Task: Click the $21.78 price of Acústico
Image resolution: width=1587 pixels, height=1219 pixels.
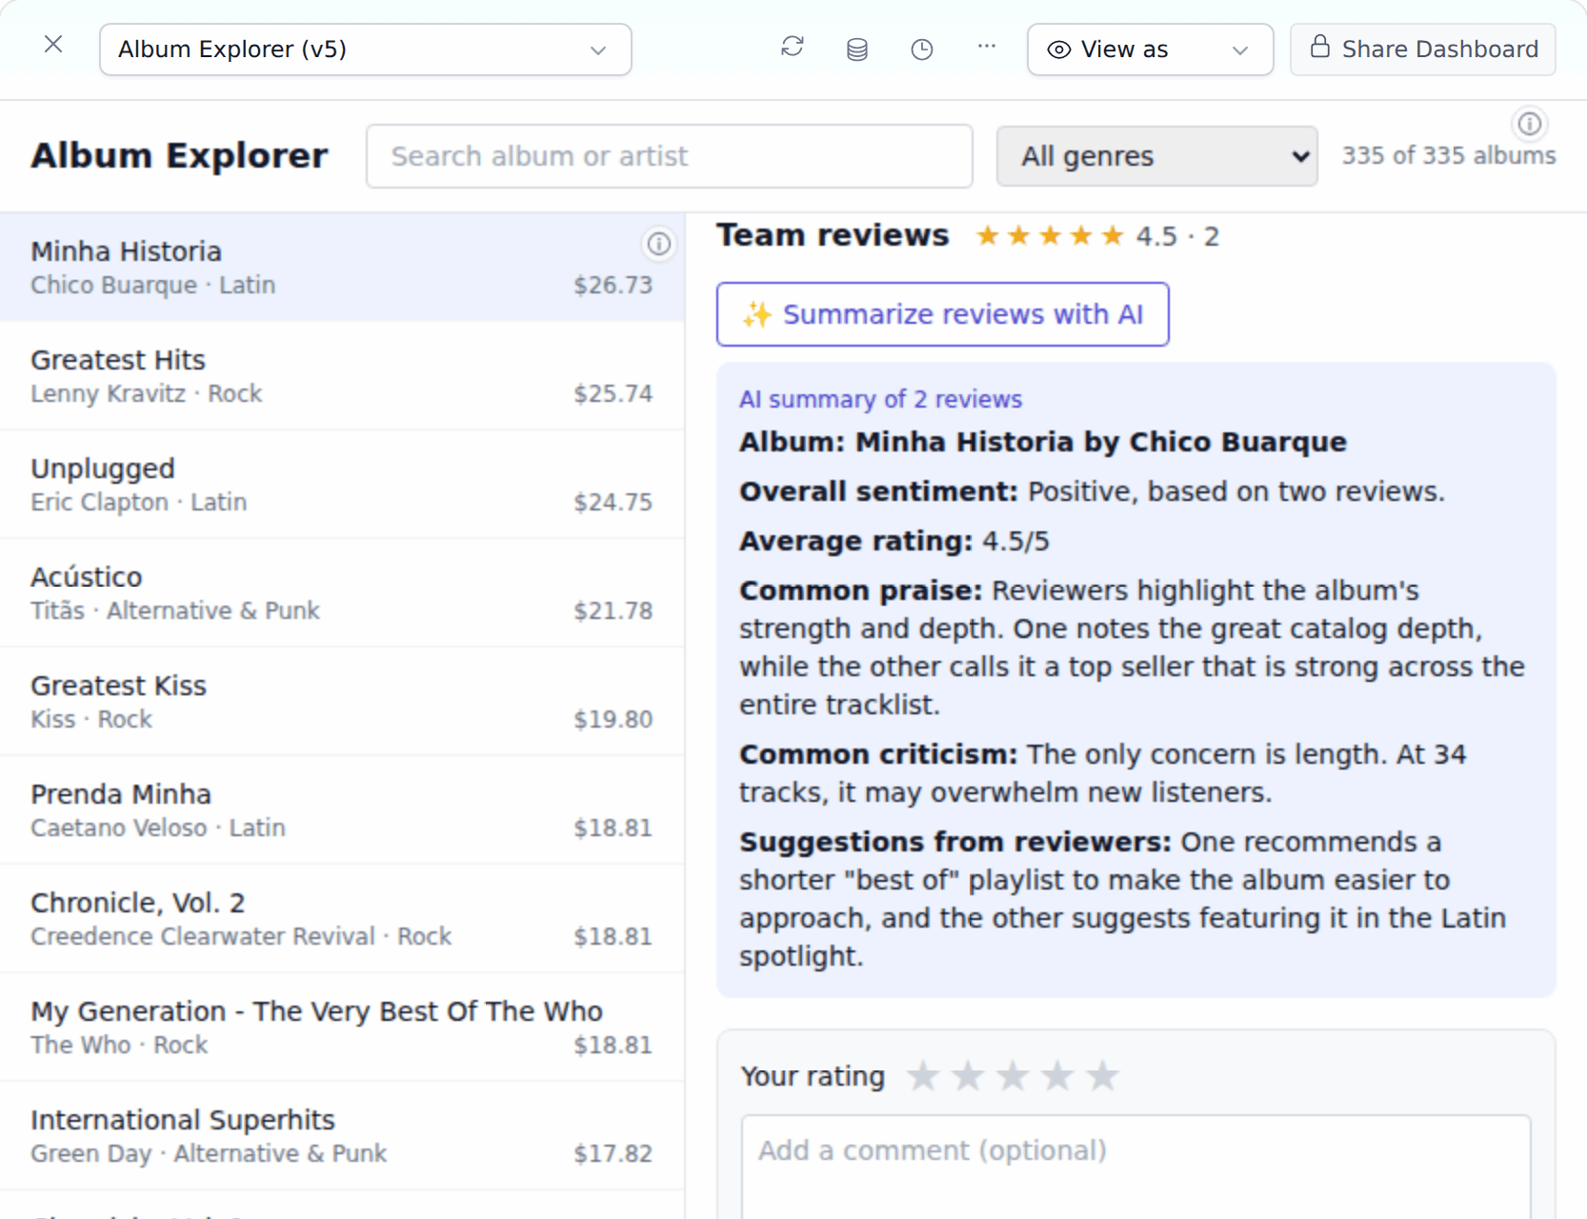Action: tap(613, 611)
